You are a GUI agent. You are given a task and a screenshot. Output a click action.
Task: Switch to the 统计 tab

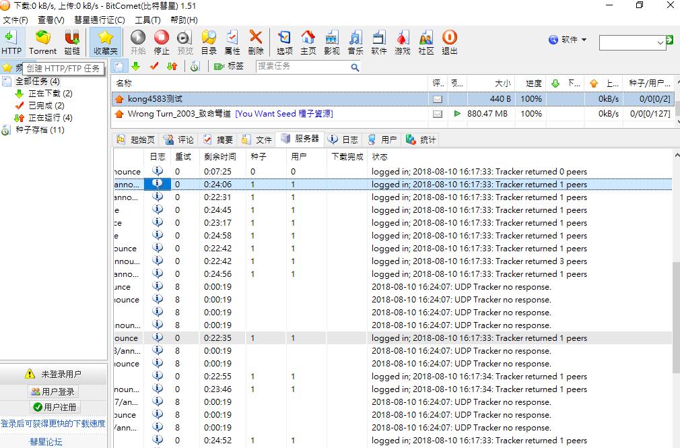[x=421, y=139]
